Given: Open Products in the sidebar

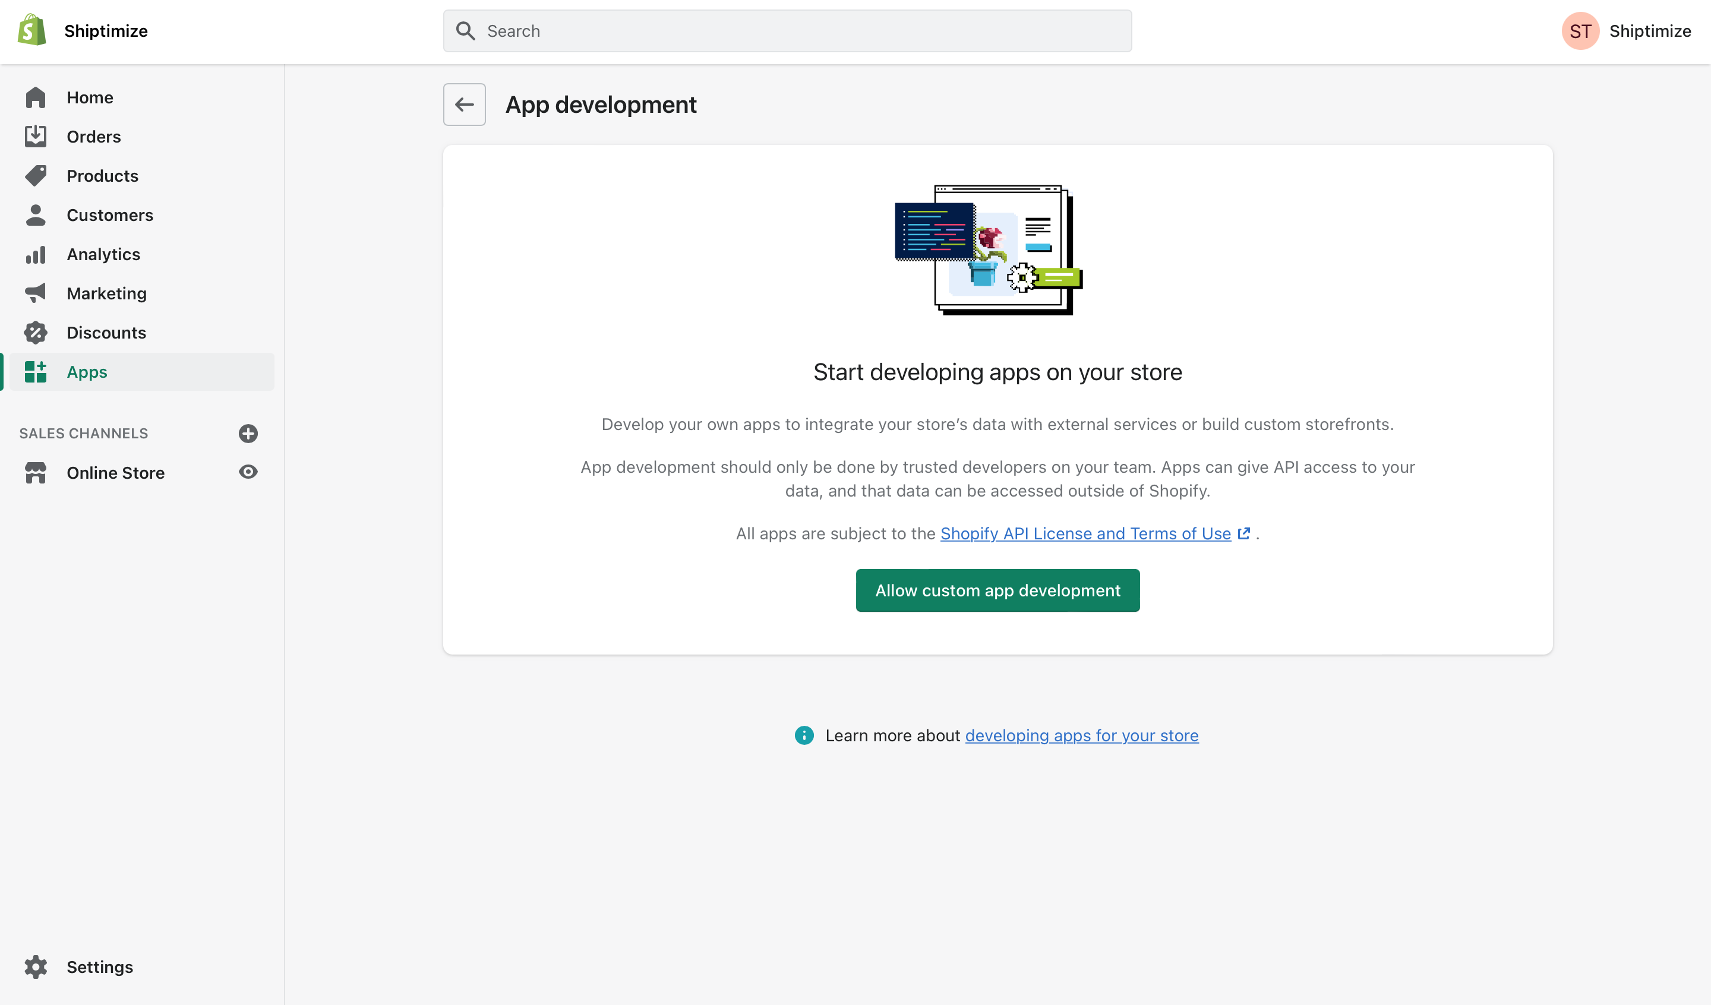Looking at the screenshot, I should [x=141, y=176].
